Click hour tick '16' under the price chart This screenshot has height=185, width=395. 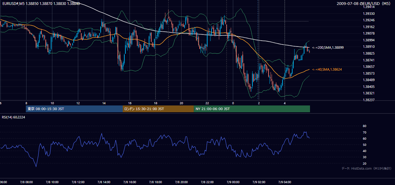(x=130, y=103)
